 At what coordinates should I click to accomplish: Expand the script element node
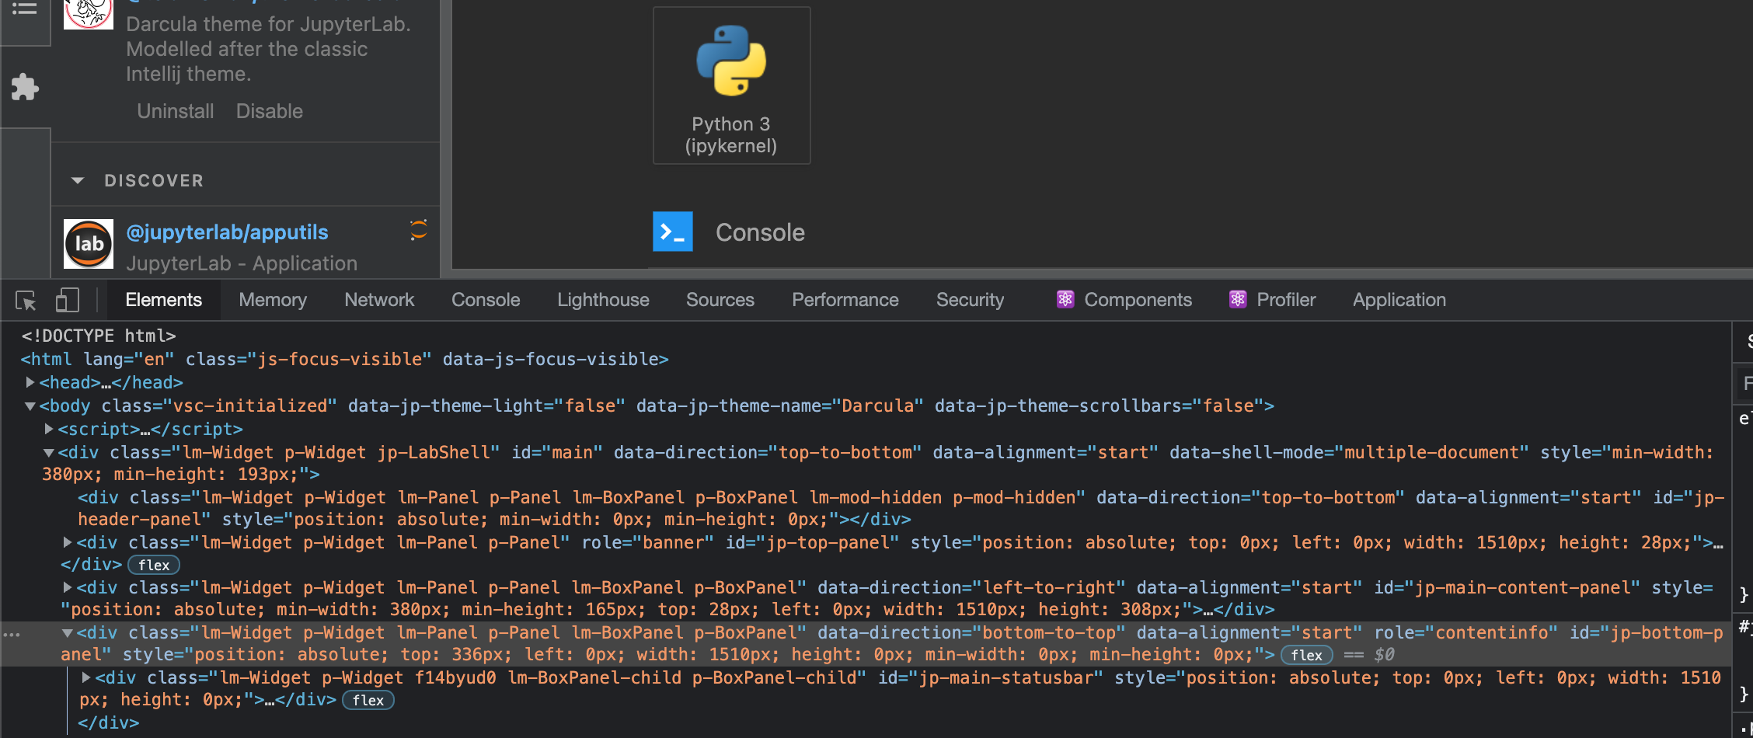pyautogui.click(x=49, y=429)
